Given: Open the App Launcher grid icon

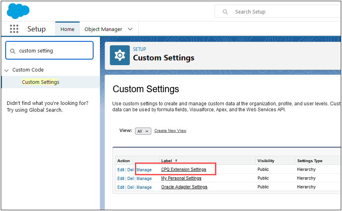Looking at the screenshot, I should [x=14, y=29].
